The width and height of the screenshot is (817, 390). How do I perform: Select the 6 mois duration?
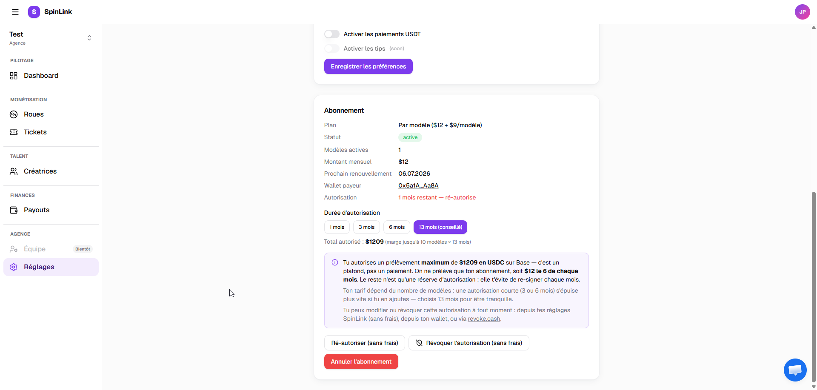coord(397,227)
